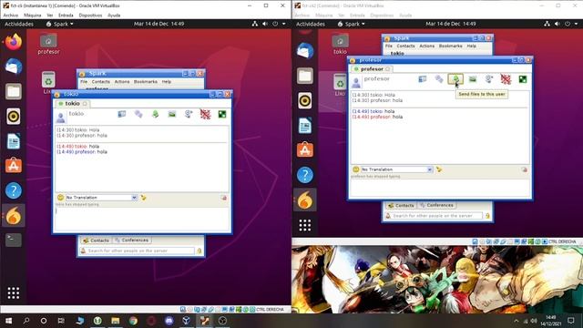Open the emoticon picker in profesor chat

(x=356, y=169)
